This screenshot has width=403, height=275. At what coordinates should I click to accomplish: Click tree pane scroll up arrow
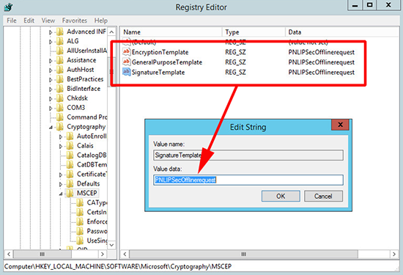pyautogui.click(x=111, y=32)
